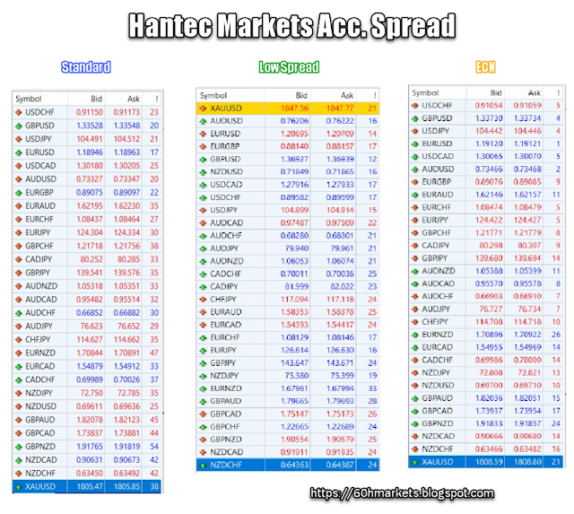
Task: Click bid 0.91911 for NZDCAD in LowSpread table
Action: [294, 452]
